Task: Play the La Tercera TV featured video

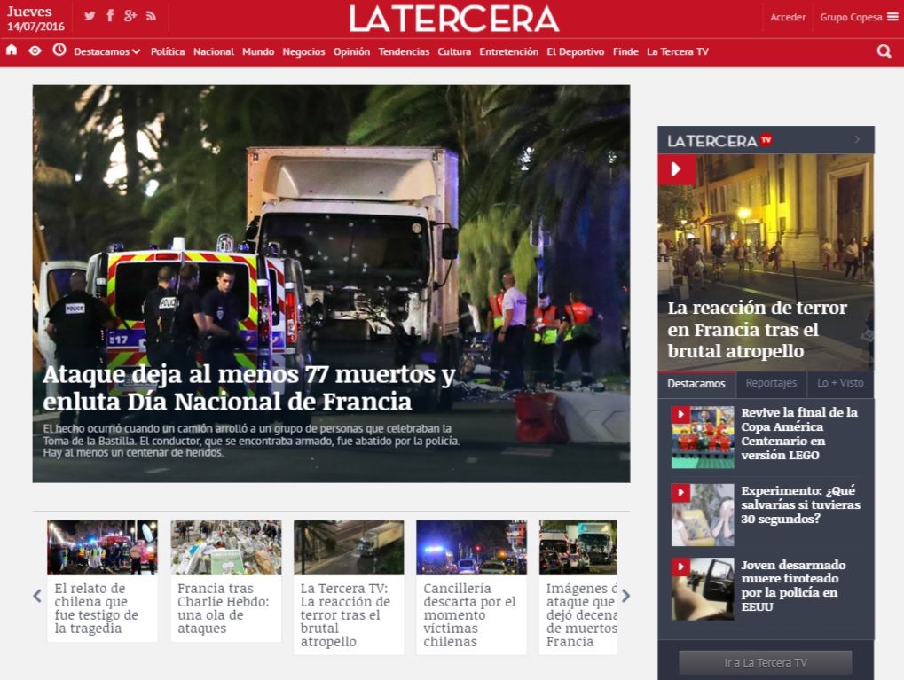Action: point(677,169)
